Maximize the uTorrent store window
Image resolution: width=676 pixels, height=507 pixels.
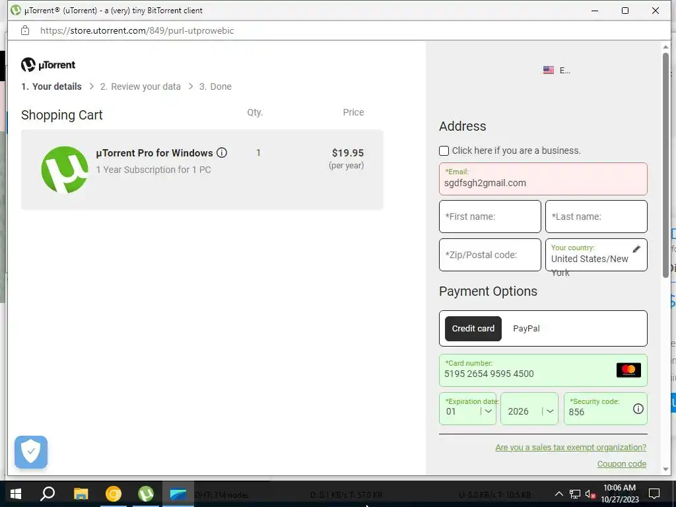click(x=625, y=11)
